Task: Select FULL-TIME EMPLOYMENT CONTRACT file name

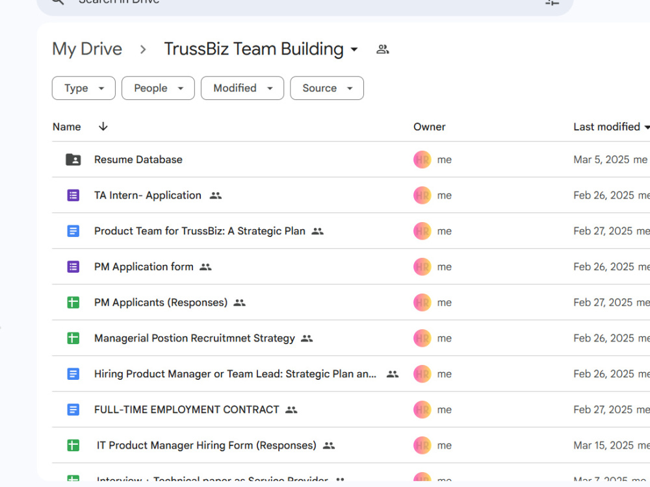Action: [187, 410]
